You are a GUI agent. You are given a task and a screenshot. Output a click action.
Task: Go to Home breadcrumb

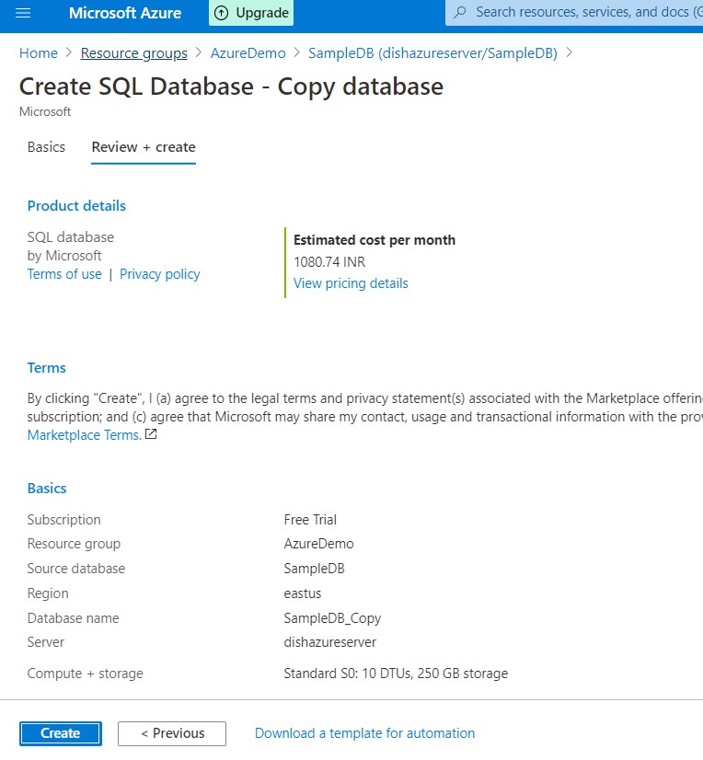pos(39,52)
